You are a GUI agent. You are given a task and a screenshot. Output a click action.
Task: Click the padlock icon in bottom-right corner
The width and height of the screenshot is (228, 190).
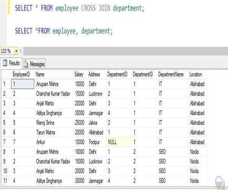coord(219,182)
